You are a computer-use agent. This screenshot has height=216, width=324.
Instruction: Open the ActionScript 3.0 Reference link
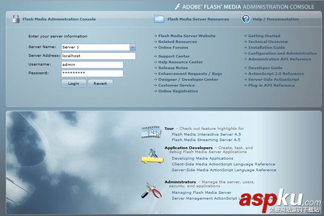point(276,74)
